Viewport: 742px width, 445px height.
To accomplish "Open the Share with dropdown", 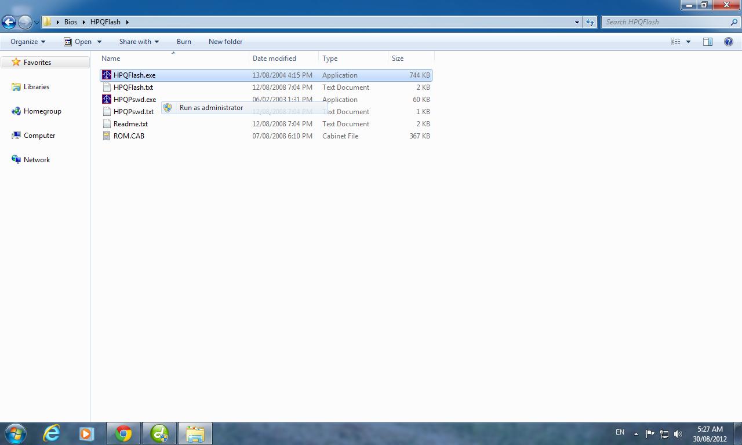I will 139,42.
